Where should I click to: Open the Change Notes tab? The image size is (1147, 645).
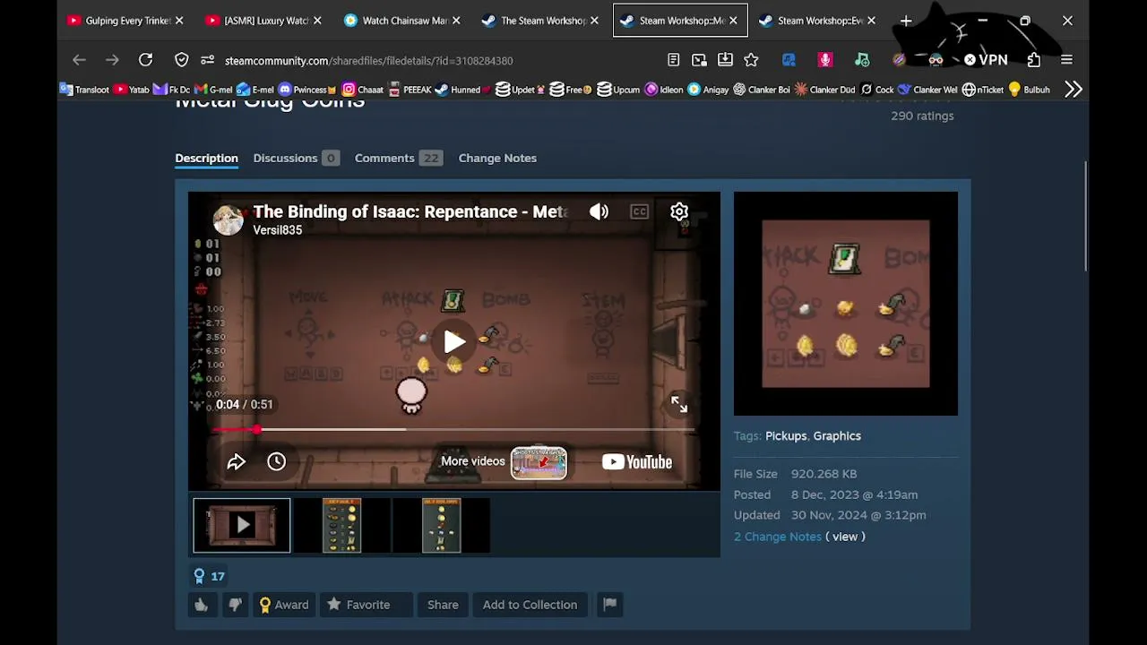(497, 159)
